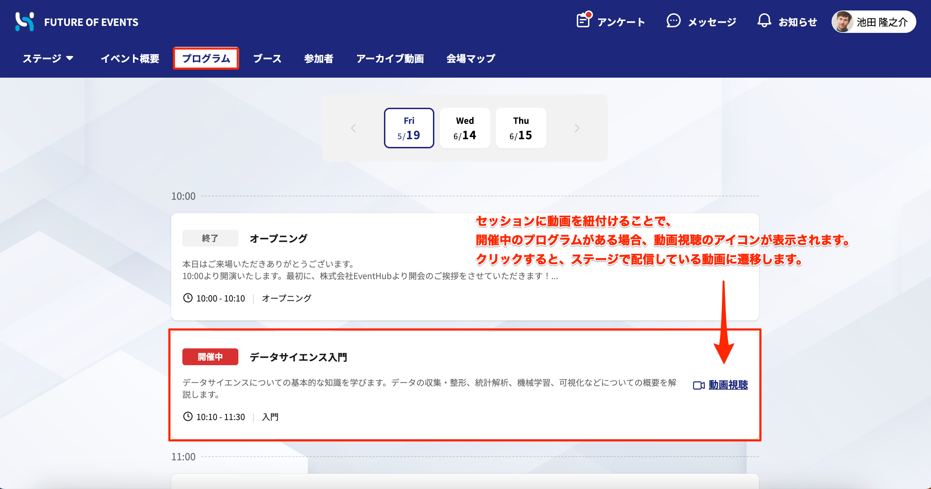931x489 pixels.
Task: Click the 10:00 - 10:10 time text
Action: click(220, 298)
